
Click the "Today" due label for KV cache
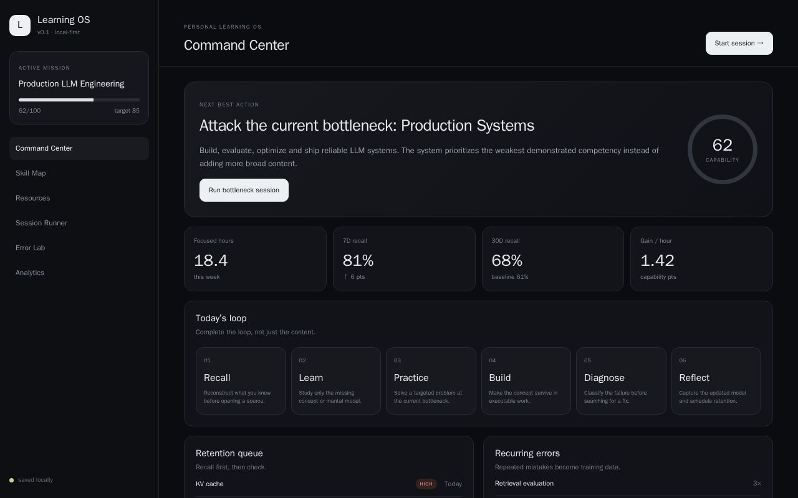[x=453, y=484]
